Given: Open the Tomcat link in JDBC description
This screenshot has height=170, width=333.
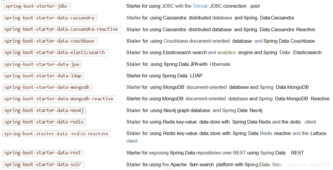Looking at the screenshot, I should pyautogui.click(x=200, y=6).
